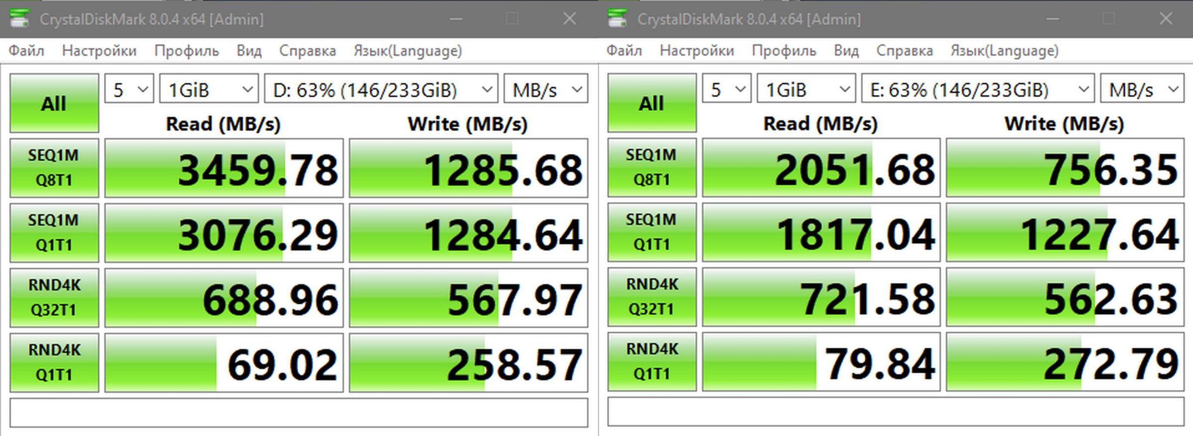The image size is (1193, 436).
Task: Click the 756.35 write result in right window
Action: [x=1065, y=167]
